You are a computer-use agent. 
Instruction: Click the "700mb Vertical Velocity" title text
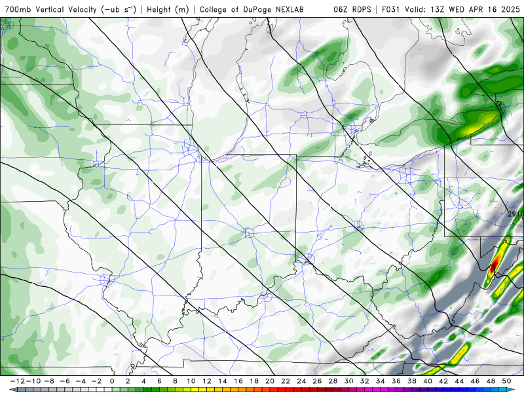click(50, 9)
